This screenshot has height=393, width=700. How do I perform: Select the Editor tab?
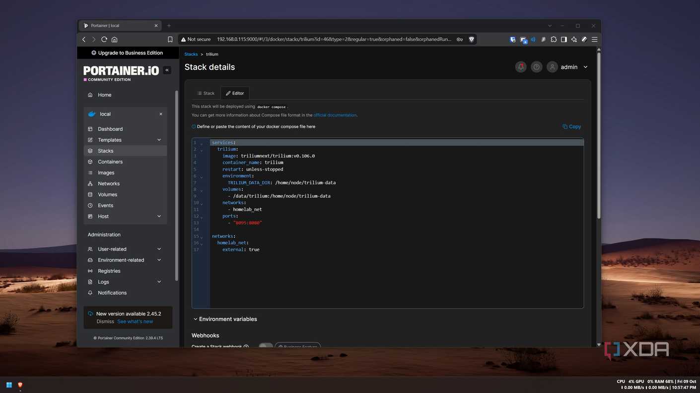point(235,93)
